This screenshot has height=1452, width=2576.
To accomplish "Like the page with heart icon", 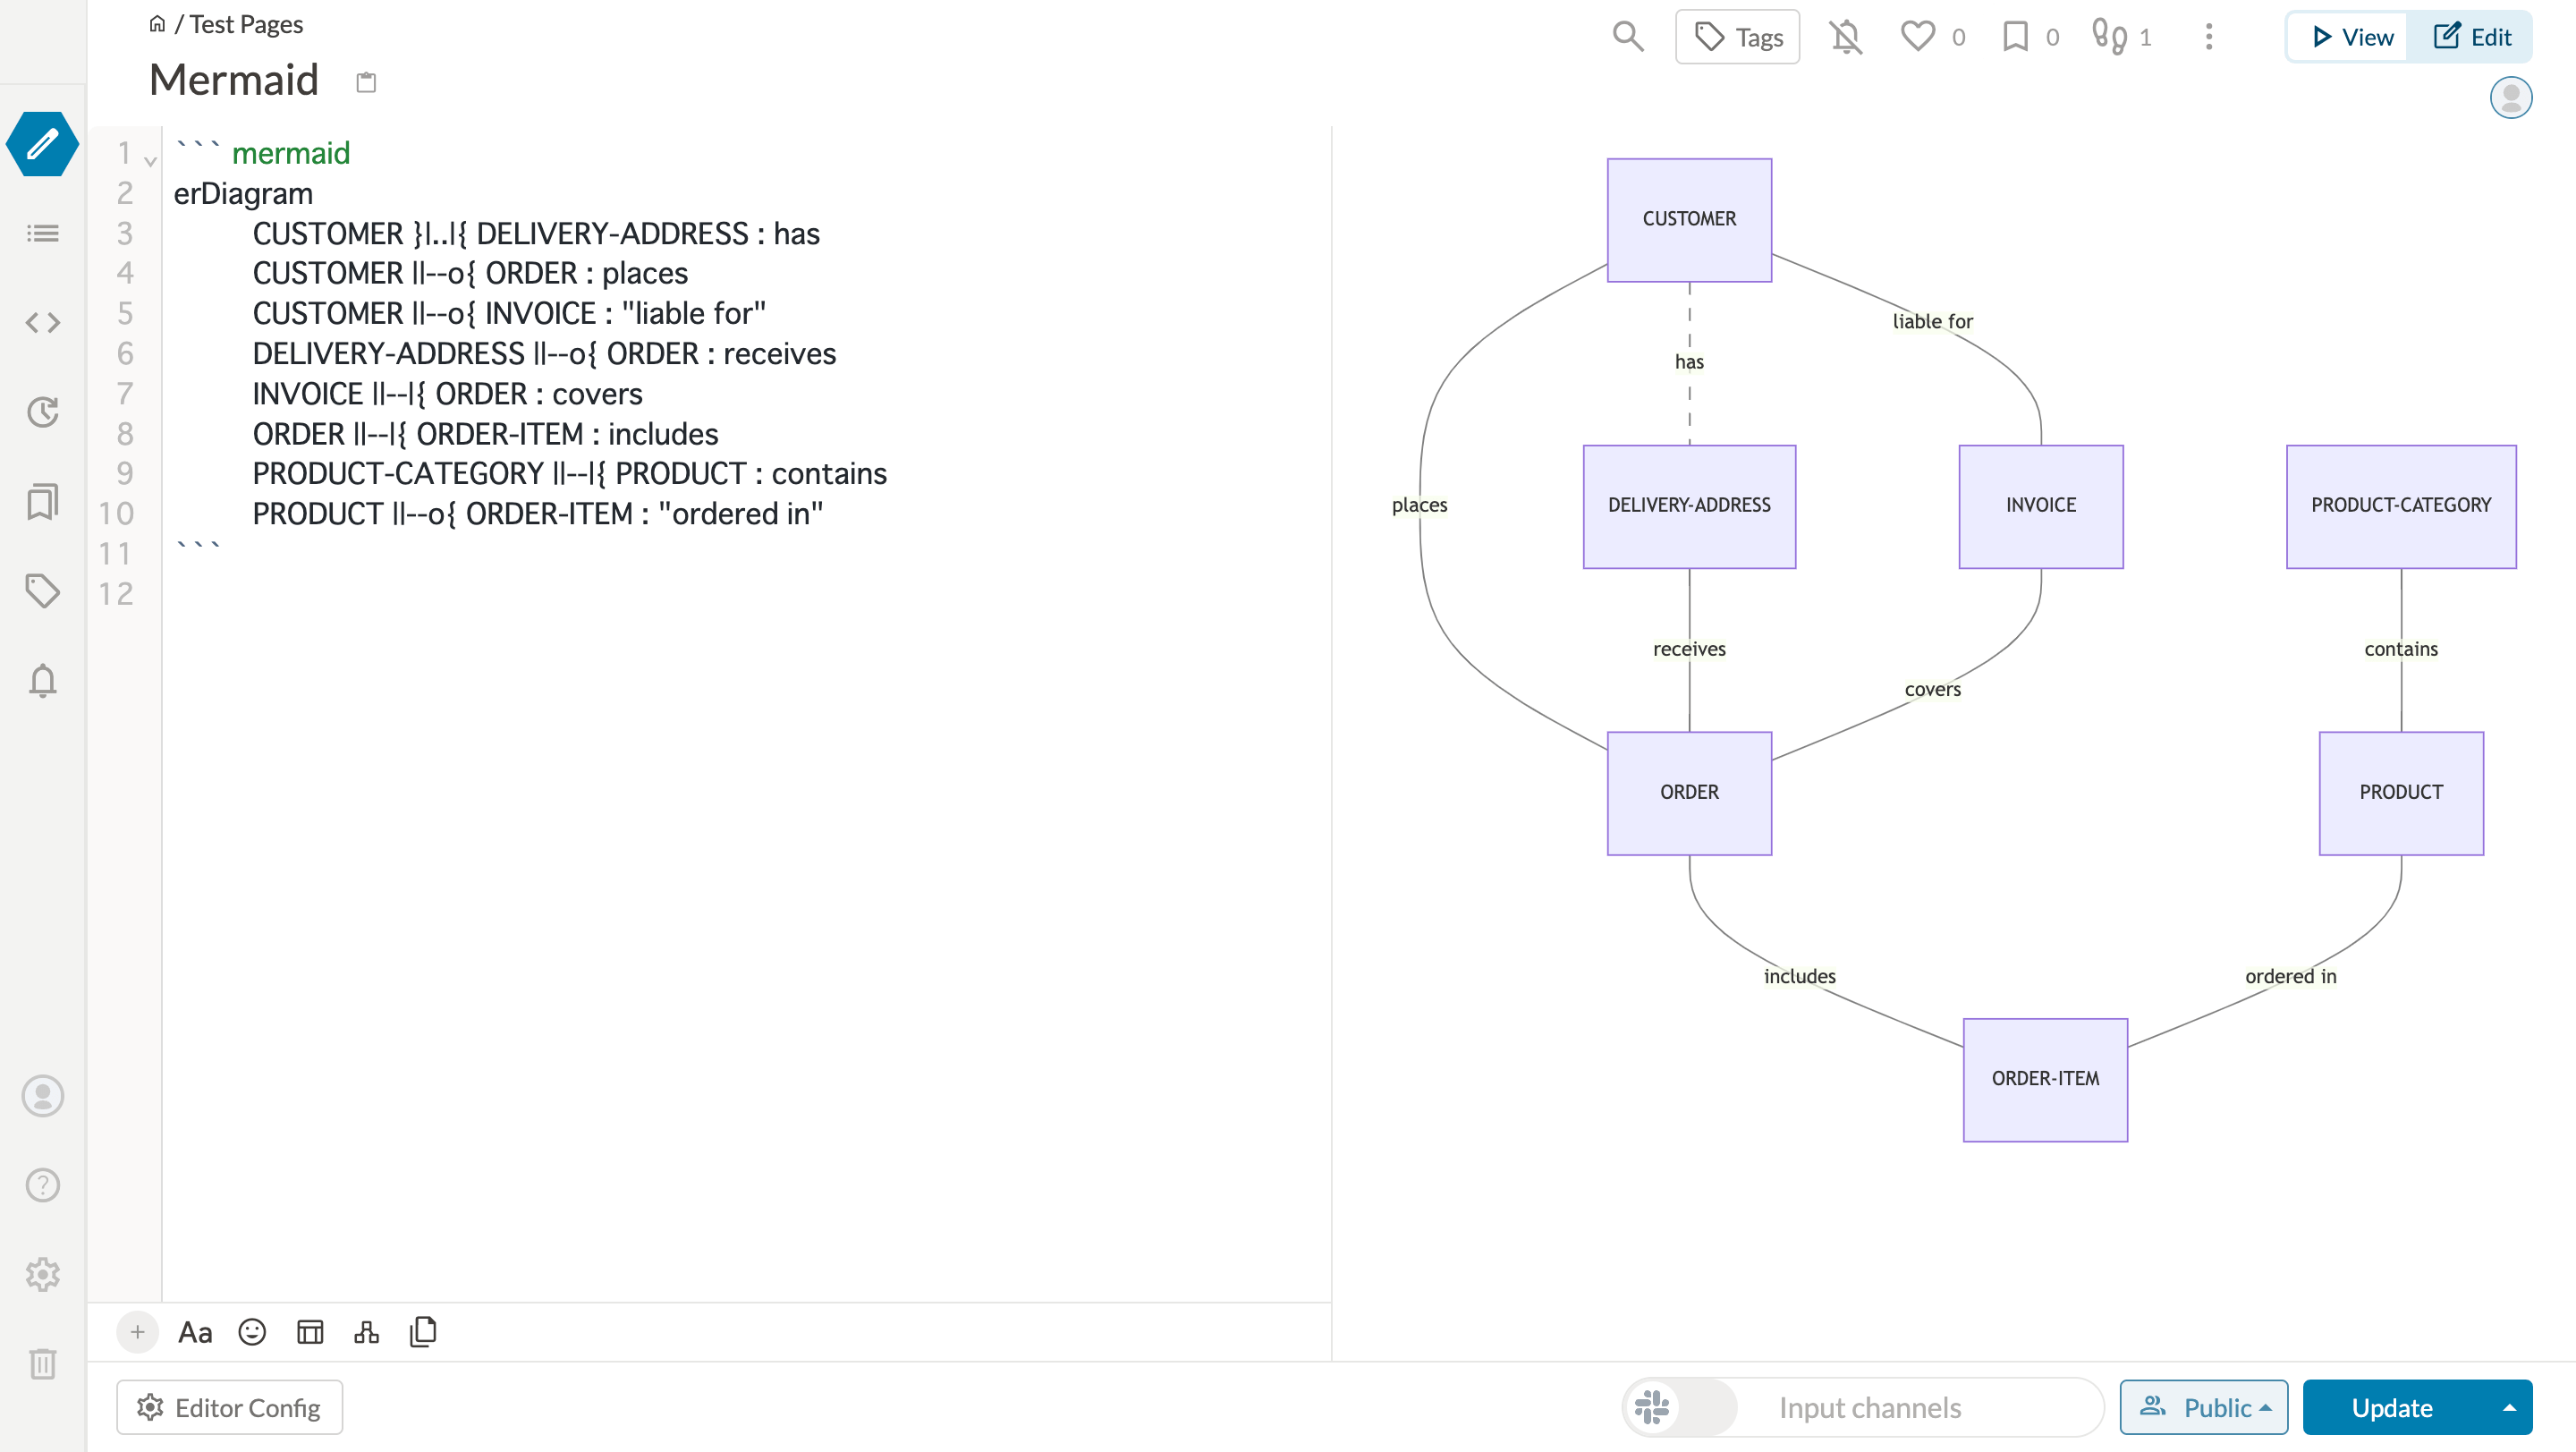I will tap(1917, 37).
